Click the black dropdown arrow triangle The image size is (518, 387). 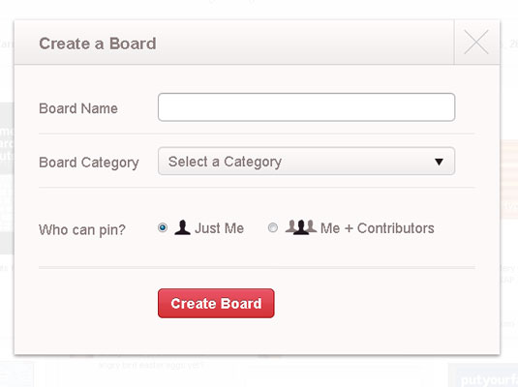click(x=439, y=162)
